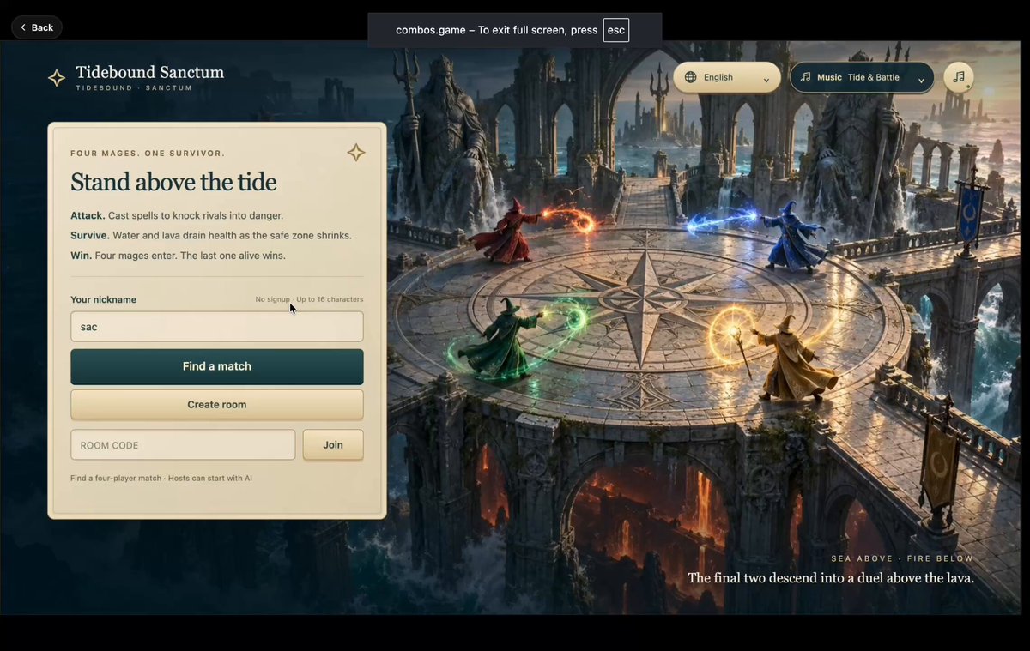Click the Back button

[37, 27]
